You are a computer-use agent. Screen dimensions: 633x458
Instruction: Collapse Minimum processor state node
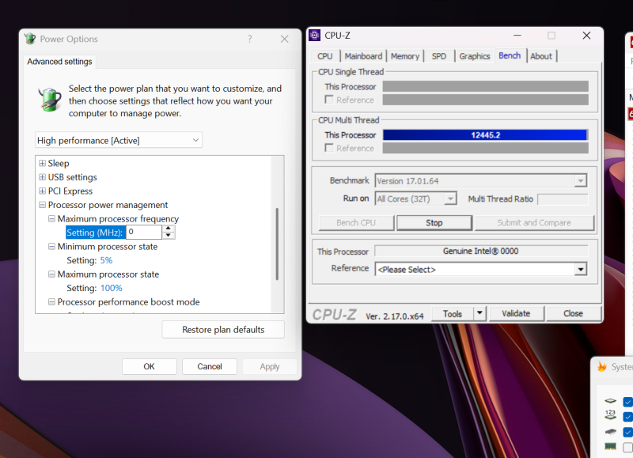point(51,247)
